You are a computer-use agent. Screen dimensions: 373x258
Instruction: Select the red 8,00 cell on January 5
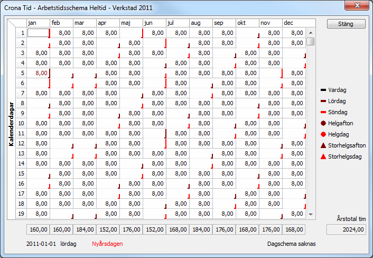38,73
